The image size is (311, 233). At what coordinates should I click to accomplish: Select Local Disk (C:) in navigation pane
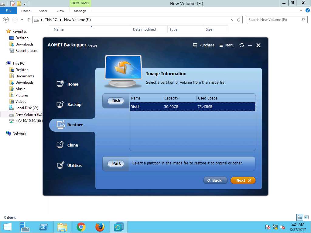(27, 108)
